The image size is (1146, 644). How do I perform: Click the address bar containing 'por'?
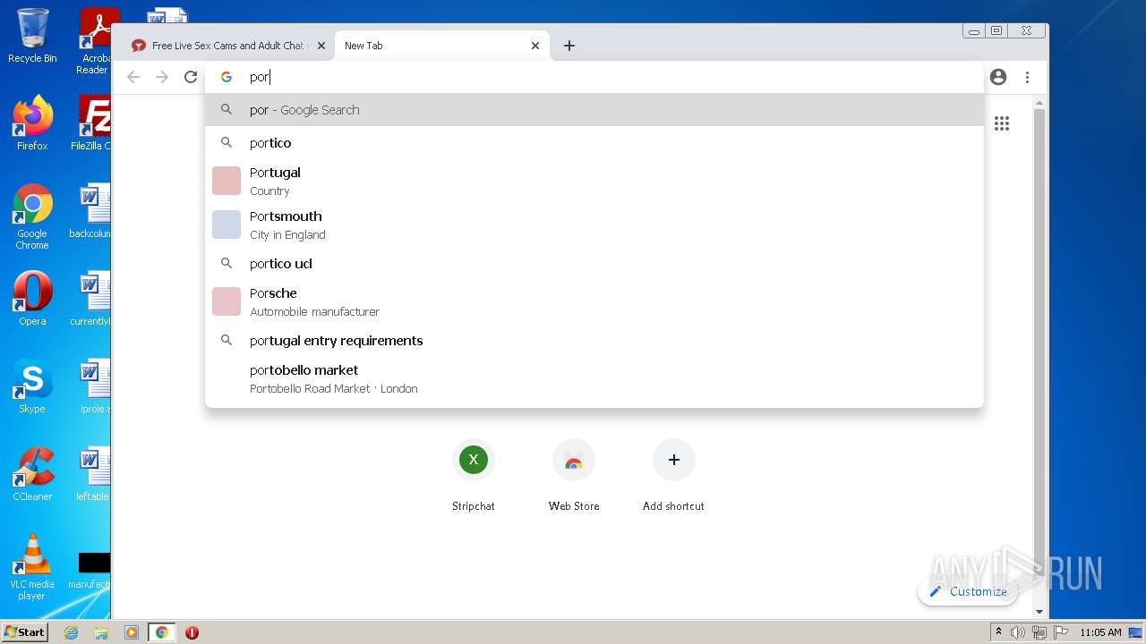(x=594, y=77)
